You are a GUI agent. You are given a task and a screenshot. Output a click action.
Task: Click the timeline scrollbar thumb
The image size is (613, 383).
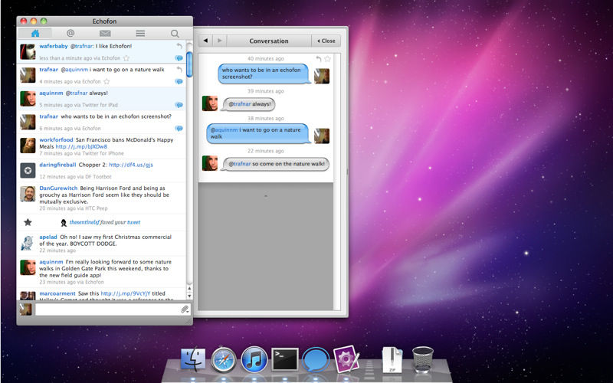click(189, 64)
